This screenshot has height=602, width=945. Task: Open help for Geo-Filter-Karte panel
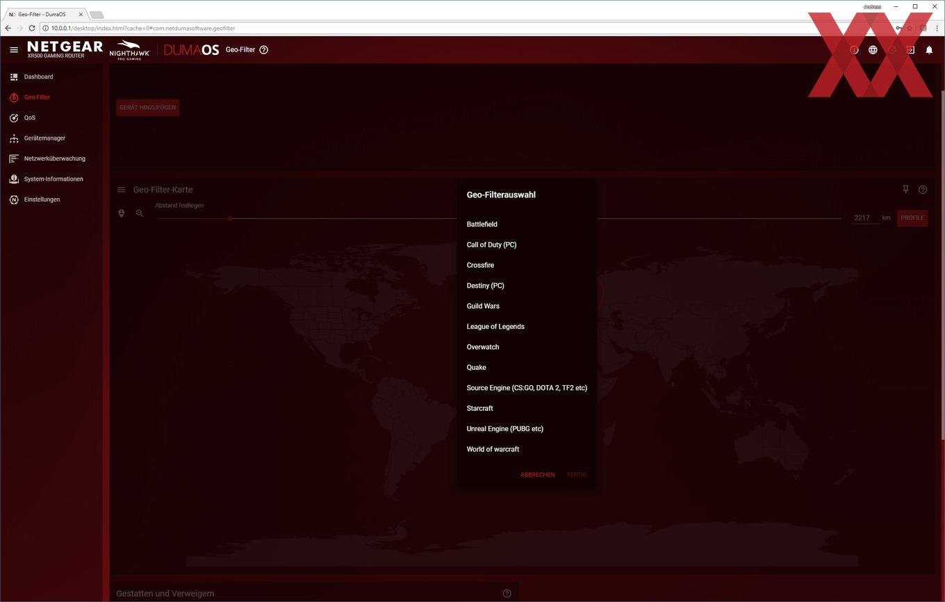point(923,190)
